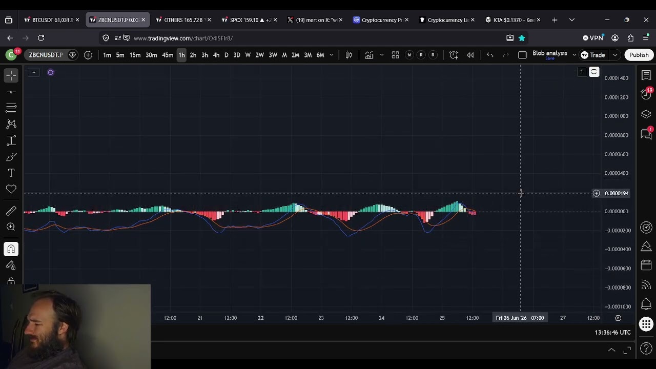Open the alerts clock icon
Screen dimensions: 656x369
click(x=646, y=94)
